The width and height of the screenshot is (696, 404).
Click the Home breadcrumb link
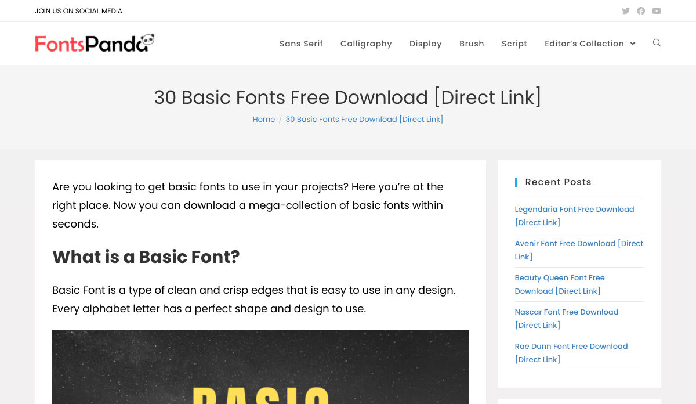point(263,119)
